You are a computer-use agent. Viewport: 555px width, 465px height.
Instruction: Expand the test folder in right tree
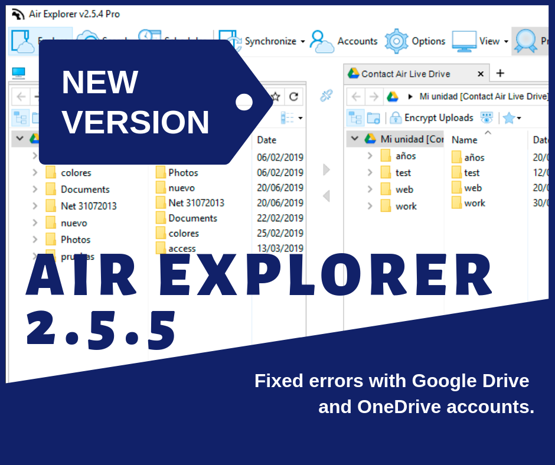(370, 172)
